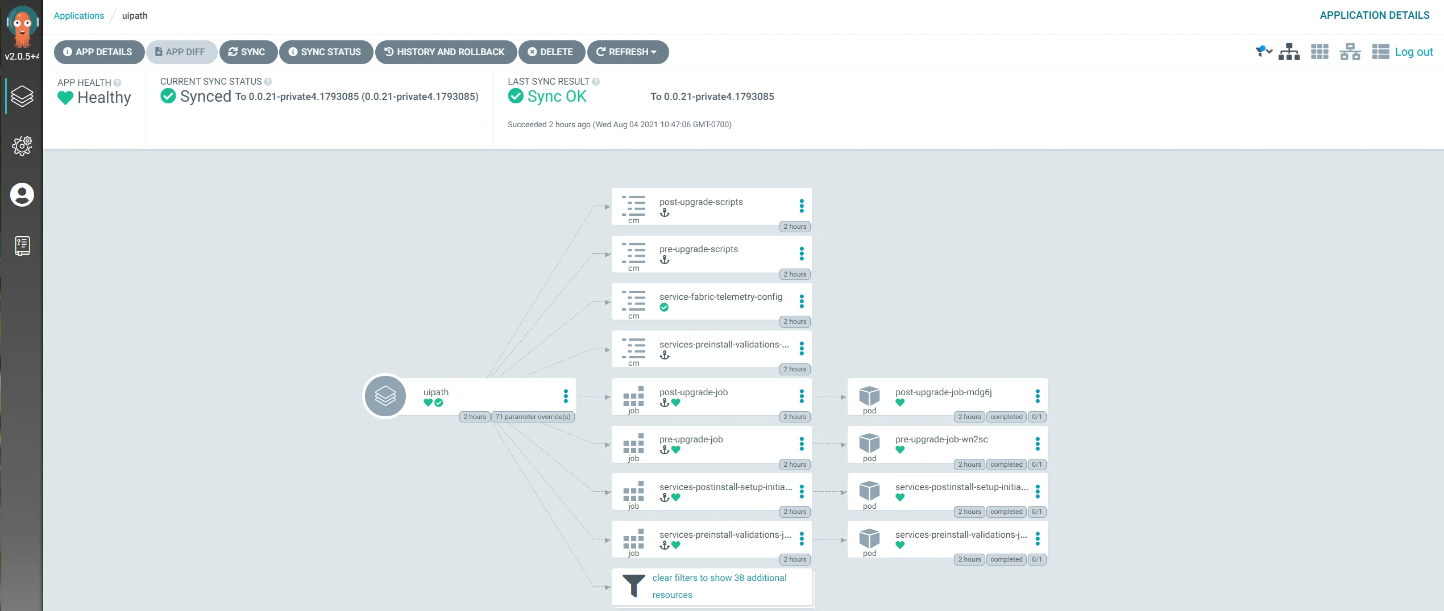Click the funnel icon beside clear filters
The width and height of the screenshot is (1444, 611).
(x=633, y=586)
